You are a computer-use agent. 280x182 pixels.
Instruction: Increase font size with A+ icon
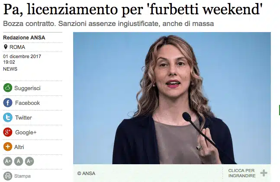[8, 161]
